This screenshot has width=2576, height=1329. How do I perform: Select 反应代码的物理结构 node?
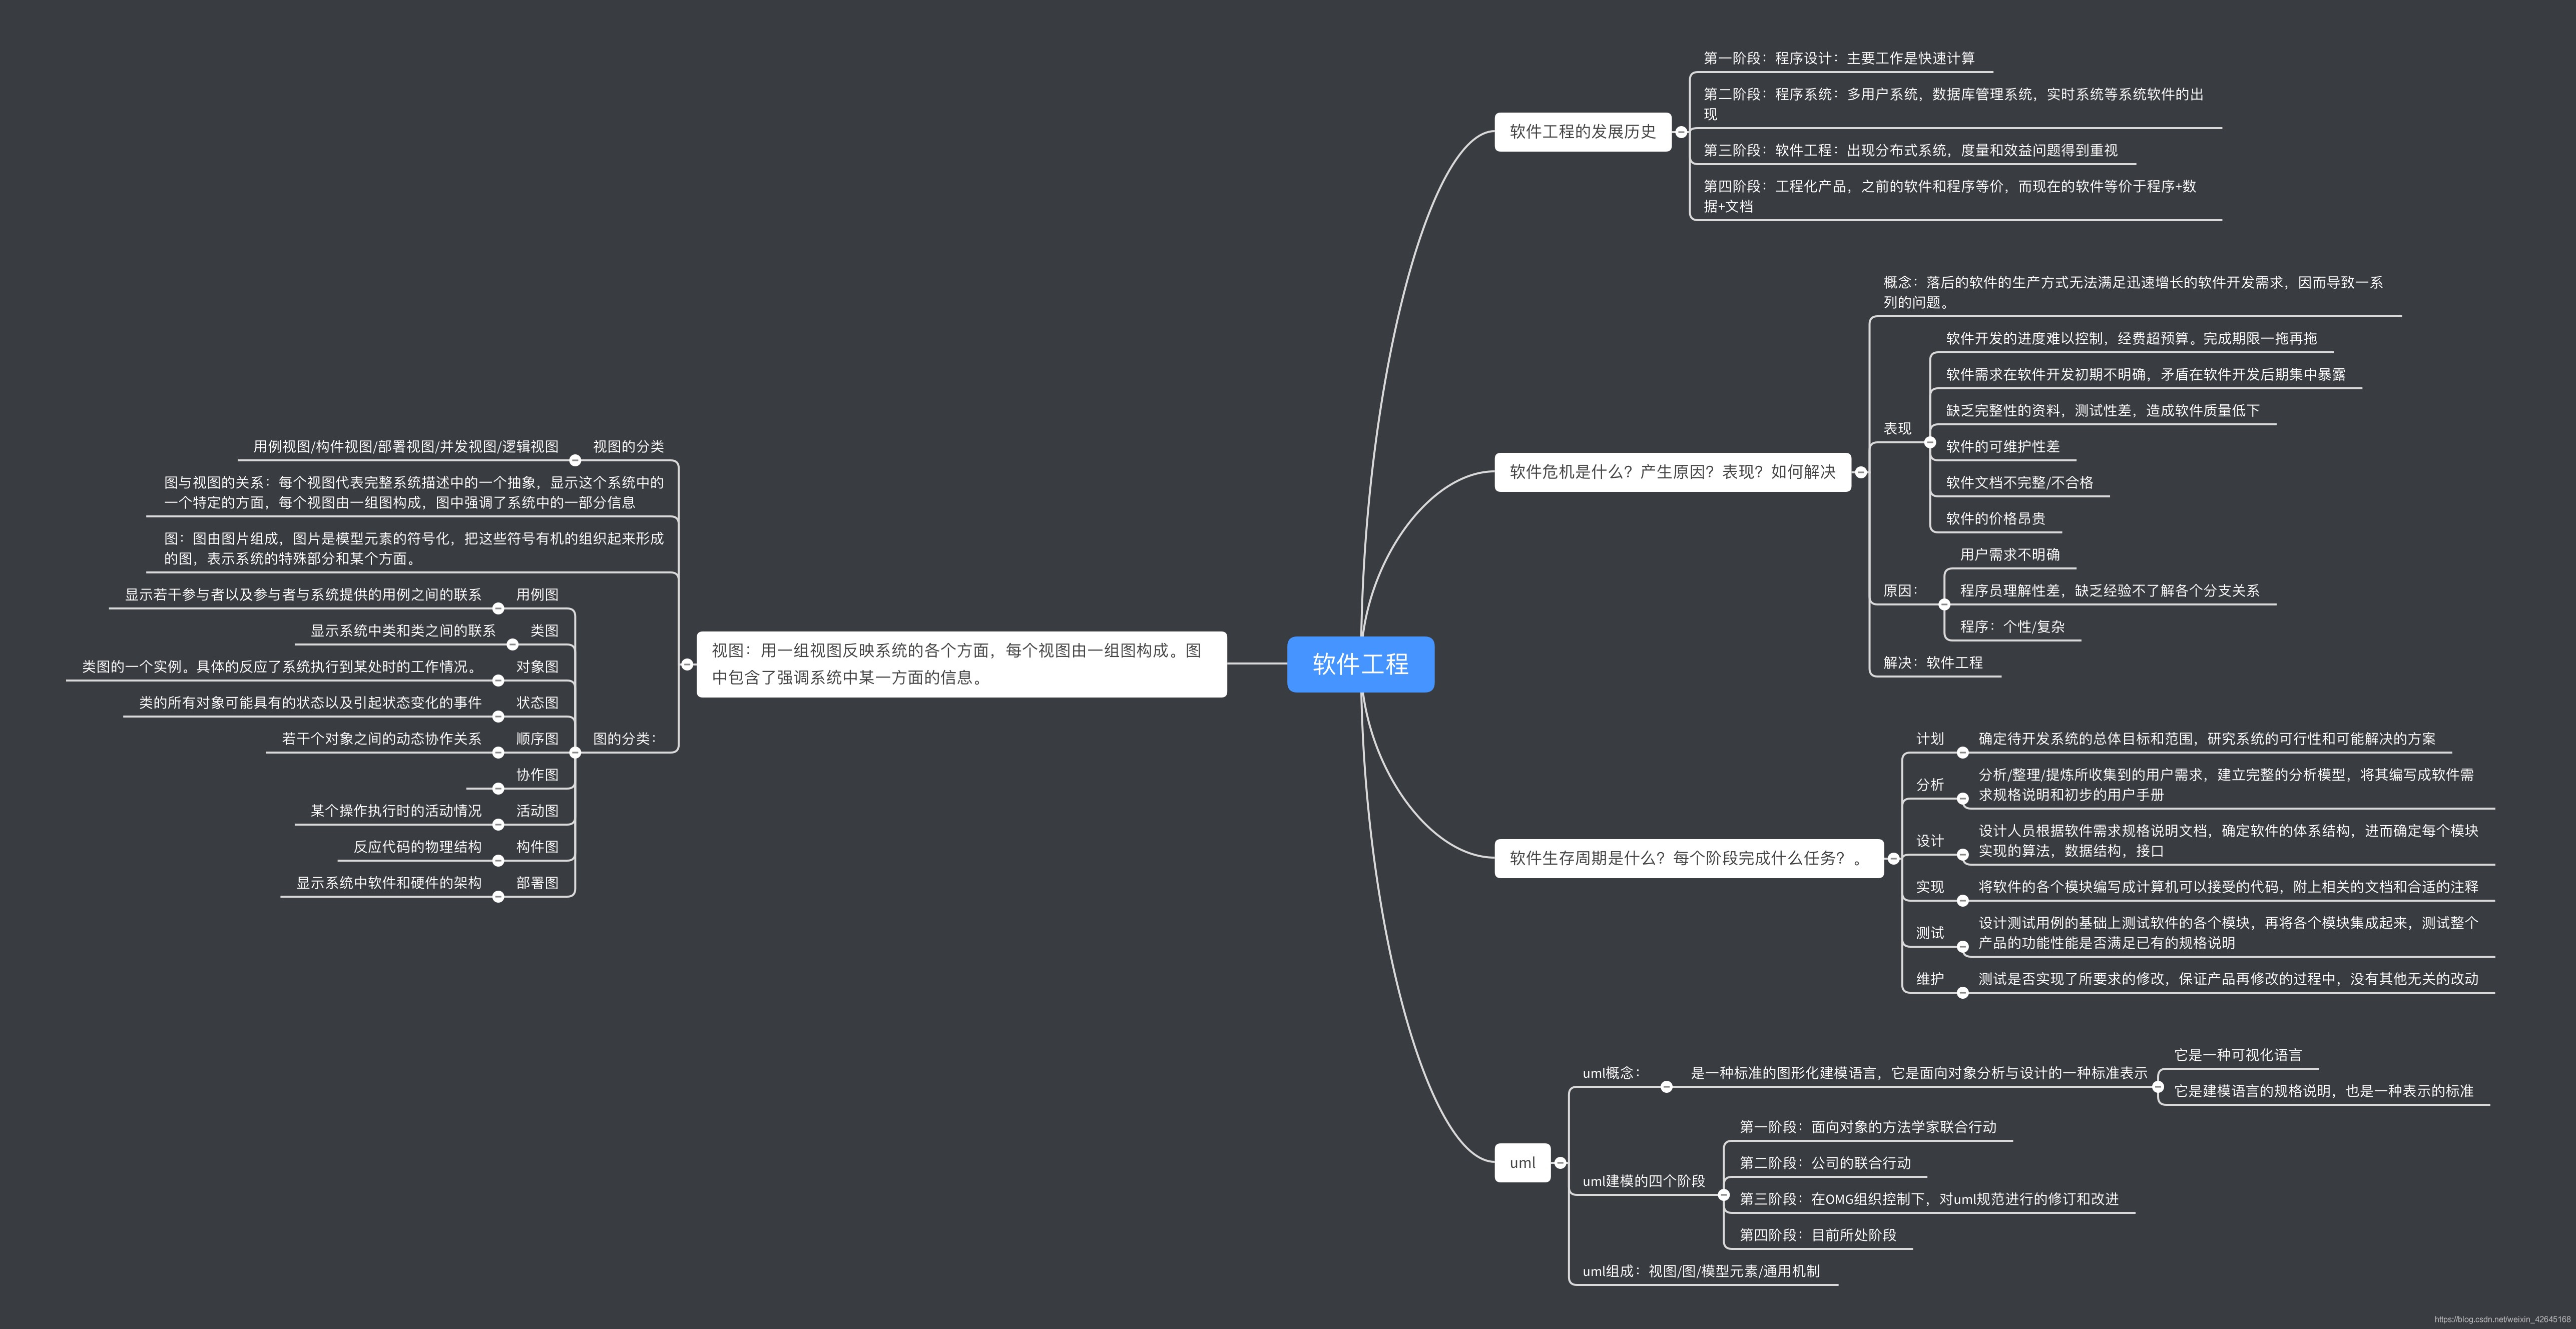coord(417,846)
